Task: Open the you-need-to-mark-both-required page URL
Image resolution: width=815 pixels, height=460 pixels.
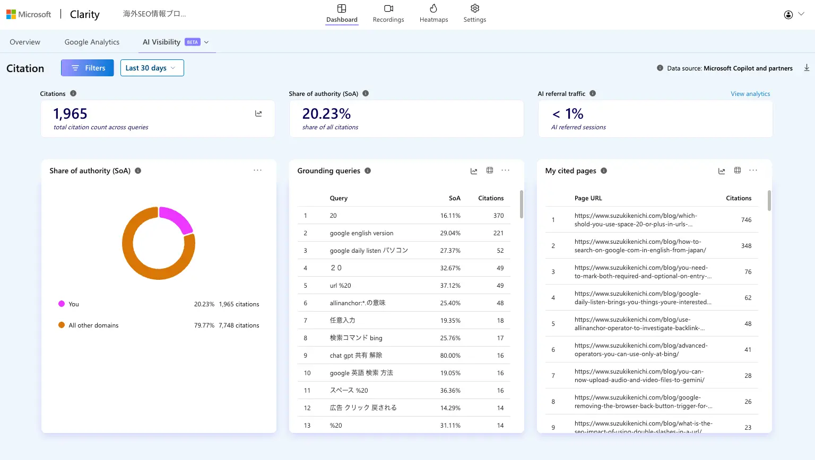Action: [x=643, y=272]
